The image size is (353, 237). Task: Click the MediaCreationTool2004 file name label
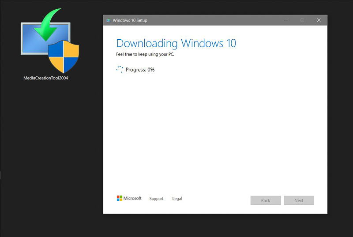[x=46, y=78]
